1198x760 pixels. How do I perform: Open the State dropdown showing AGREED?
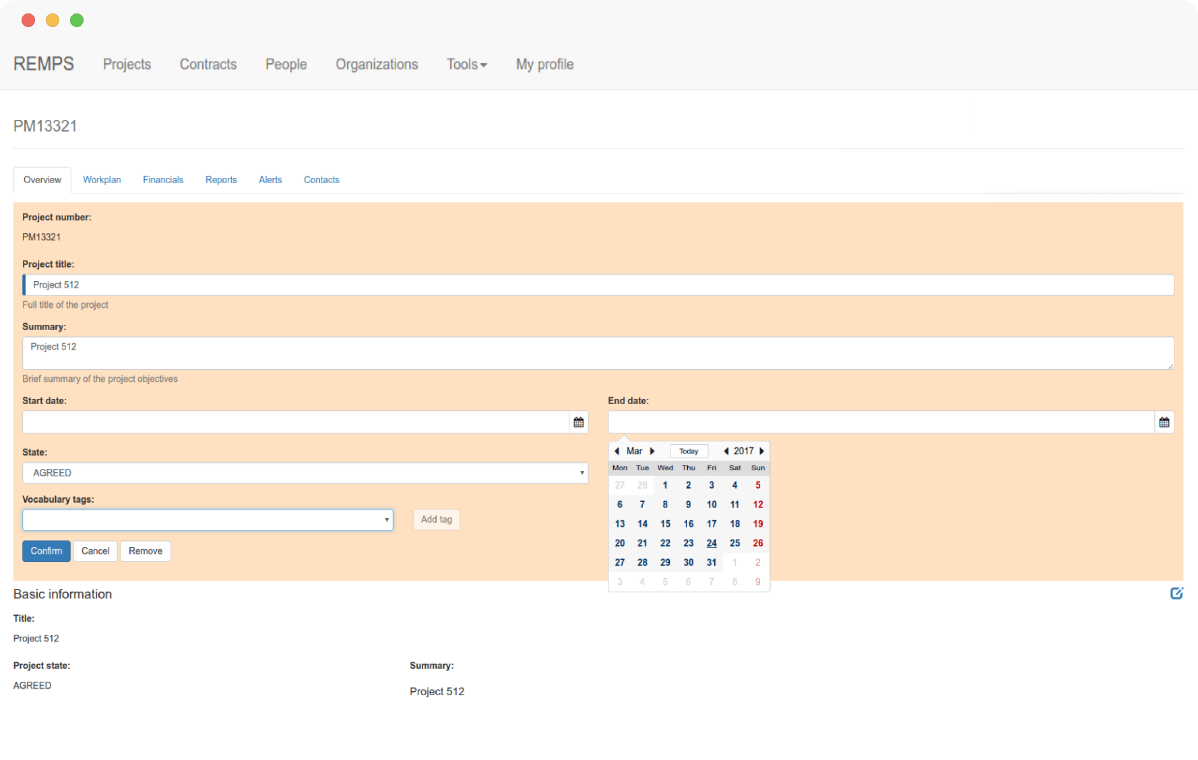tap(305, 473)
